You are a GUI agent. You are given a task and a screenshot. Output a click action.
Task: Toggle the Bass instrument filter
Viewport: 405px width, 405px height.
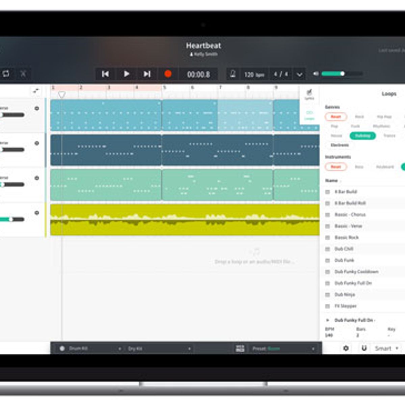coord(359,167)
